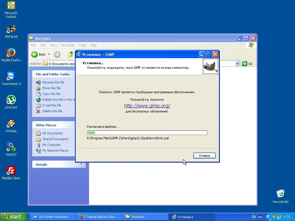Switch to Установка taskbar button
The image size is (295, 221).
[192, 217]
